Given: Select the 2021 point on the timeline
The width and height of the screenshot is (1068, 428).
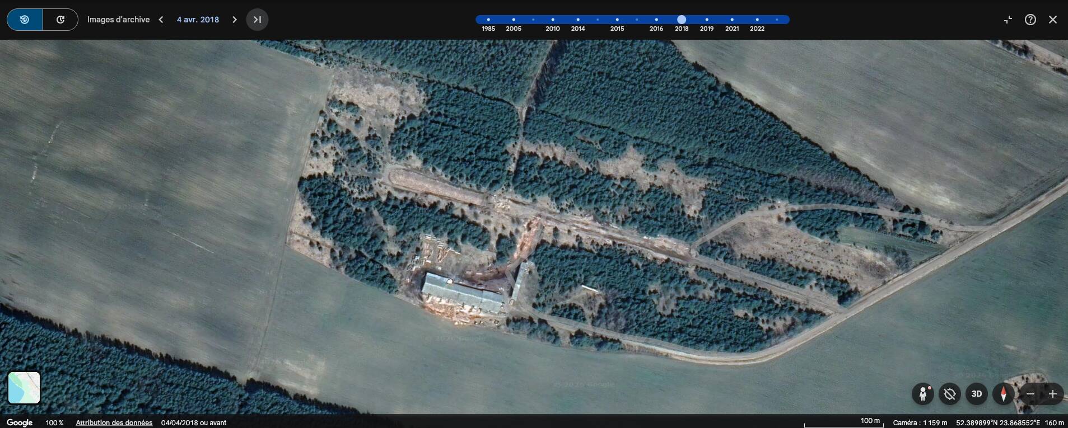Looking at the screenshot, I should [732, 20].
